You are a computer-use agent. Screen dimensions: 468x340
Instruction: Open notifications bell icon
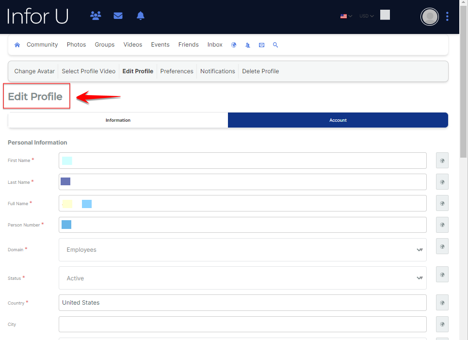(x=141, y=16)
